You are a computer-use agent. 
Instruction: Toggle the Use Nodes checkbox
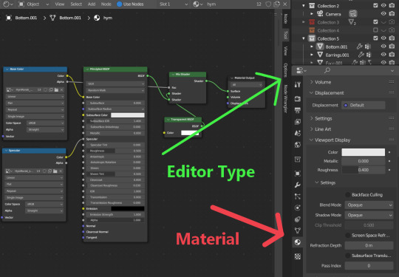[x=119, y=4]
